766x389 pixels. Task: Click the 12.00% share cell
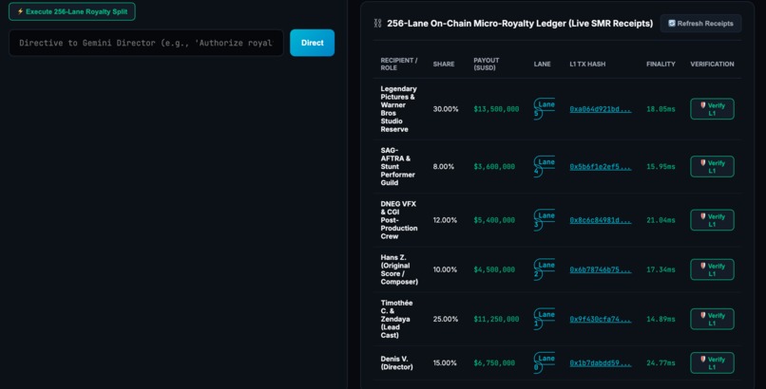point(445,220)
